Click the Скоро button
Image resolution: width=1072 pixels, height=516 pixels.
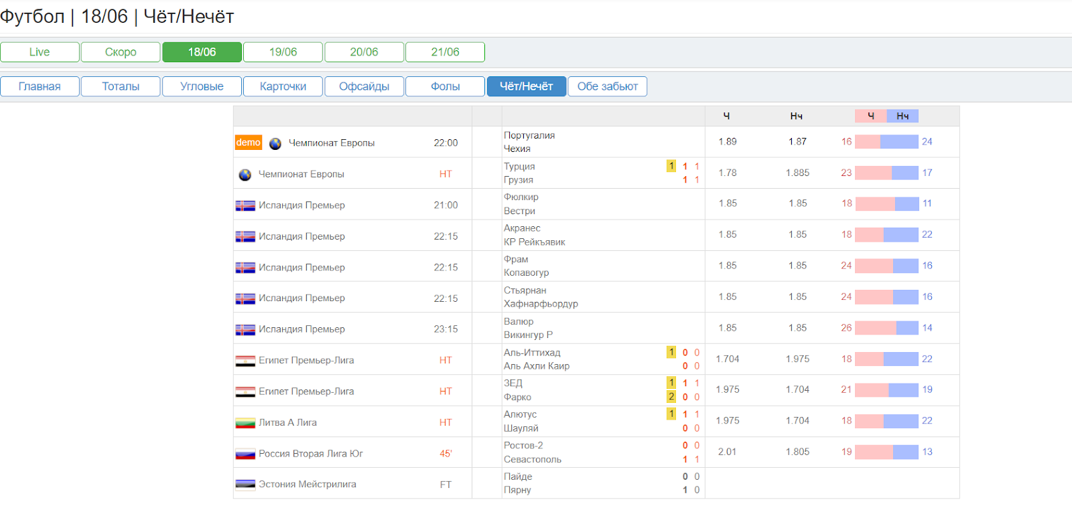point(121,52)
